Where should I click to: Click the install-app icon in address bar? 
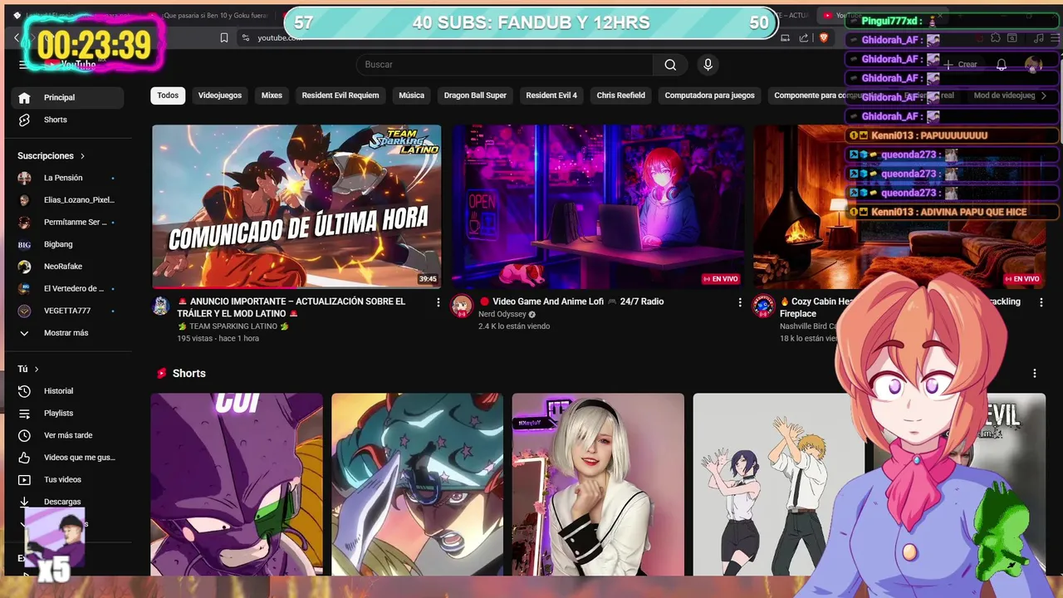pyautogui.click(x=786, y=37)
